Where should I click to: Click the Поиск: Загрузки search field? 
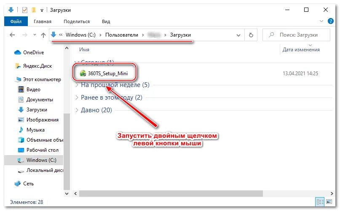[x=297, y=35]
